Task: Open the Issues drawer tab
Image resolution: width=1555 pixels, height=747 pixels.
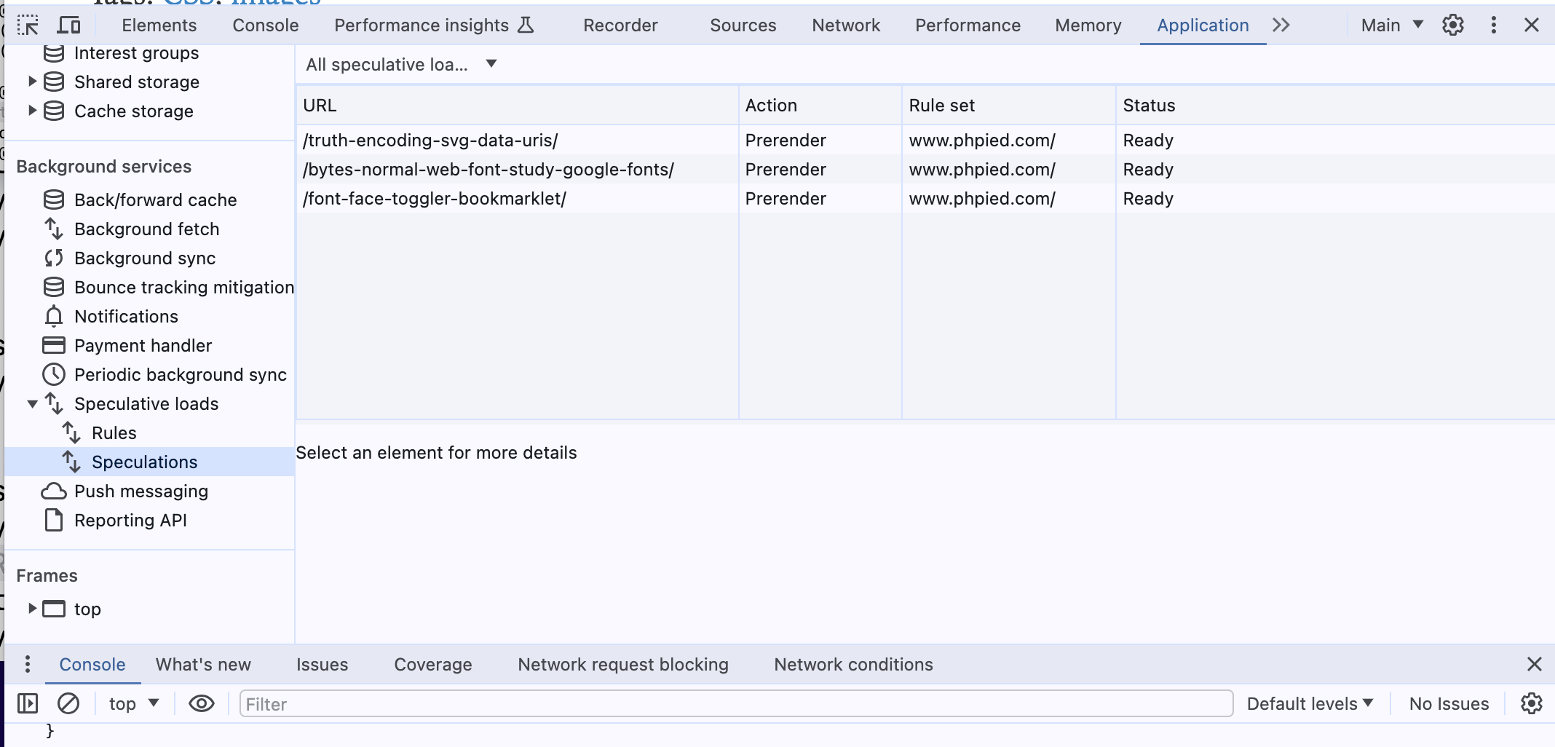Action: (x=322, y=664)
